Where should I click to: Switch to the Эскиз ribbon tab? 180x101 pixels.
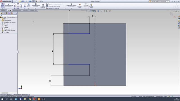(10, 10)
